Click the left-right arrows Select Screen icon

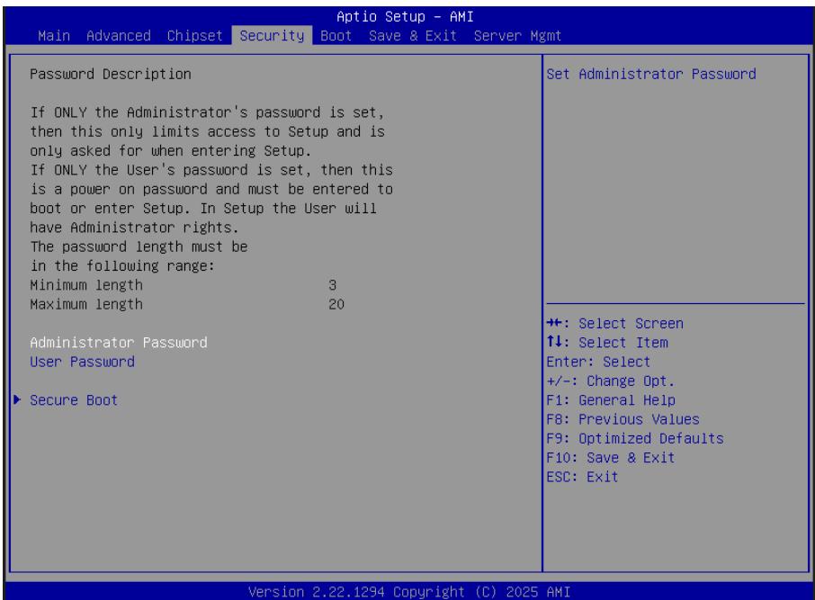554,323
